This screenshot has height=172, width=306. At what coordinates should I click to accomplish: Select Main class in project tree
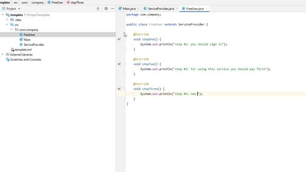27,40
